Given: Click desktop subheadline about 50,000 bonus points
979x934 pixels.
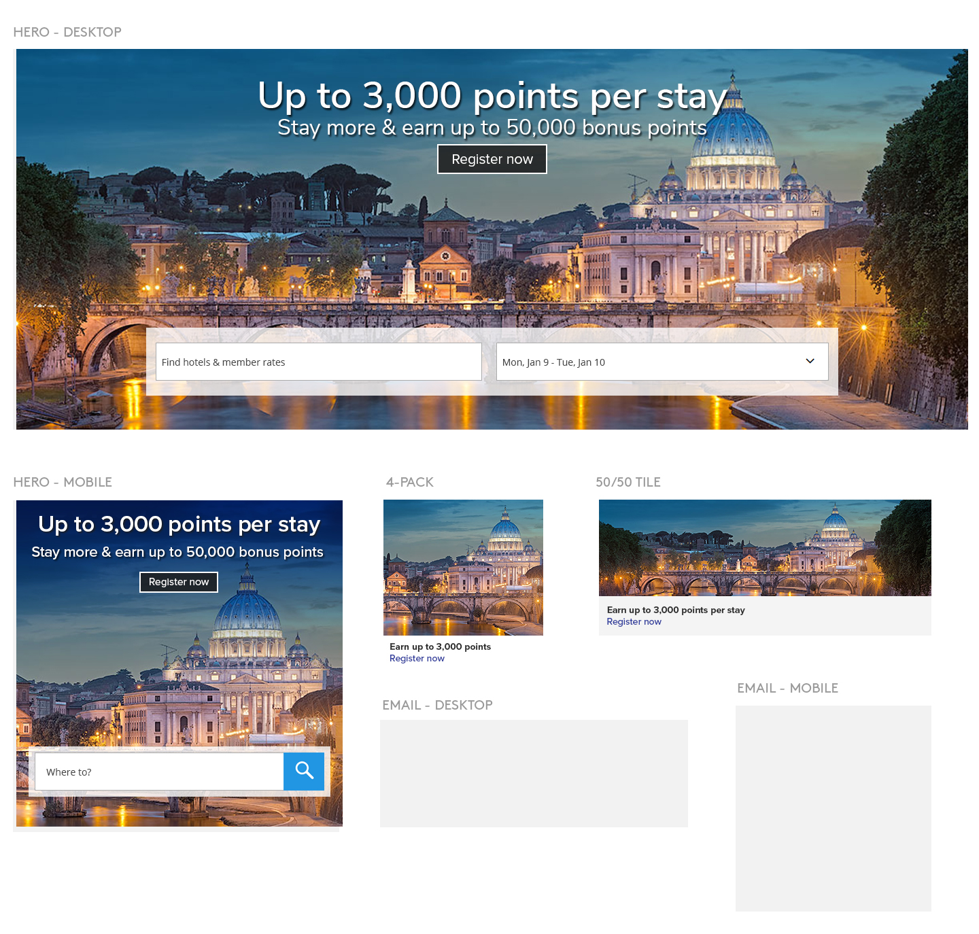Looking at the screenshot, I should [492, 128].
